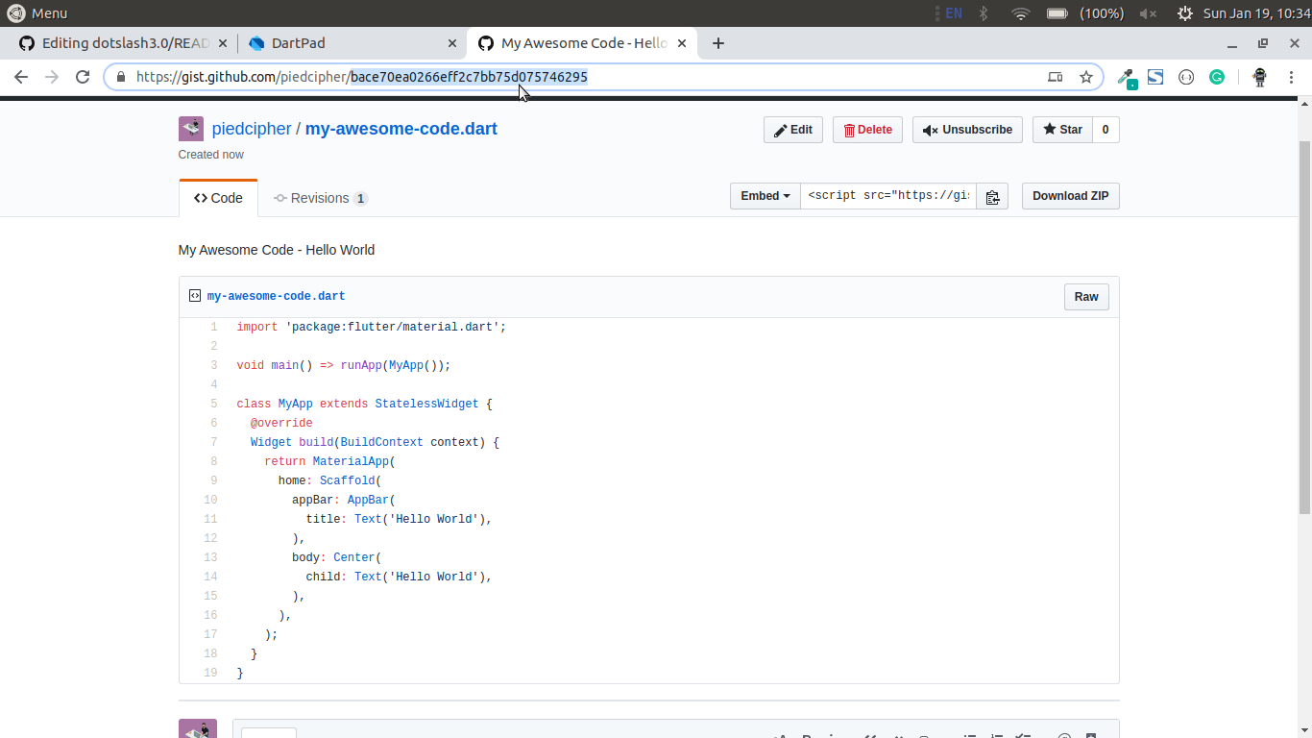This screenshot has height=738, width=1312.
Task: Open the muted volume indicator
Action: tap(1148, 13)
